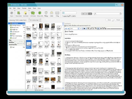The image size is (132, 99).
Task: Select the highlighted blue note thumbnail
Action: coord(29,44)
